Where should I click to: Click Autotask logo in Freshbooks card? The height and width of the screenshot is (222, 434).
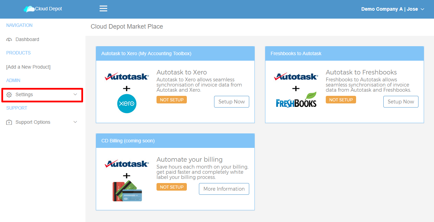(296, 77)
